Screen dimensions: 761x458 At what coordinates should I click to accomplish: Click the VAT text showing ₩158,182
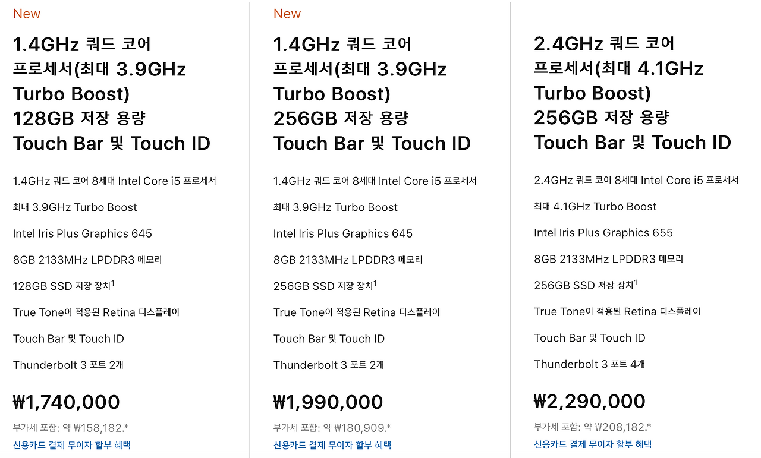pos(71,428)
